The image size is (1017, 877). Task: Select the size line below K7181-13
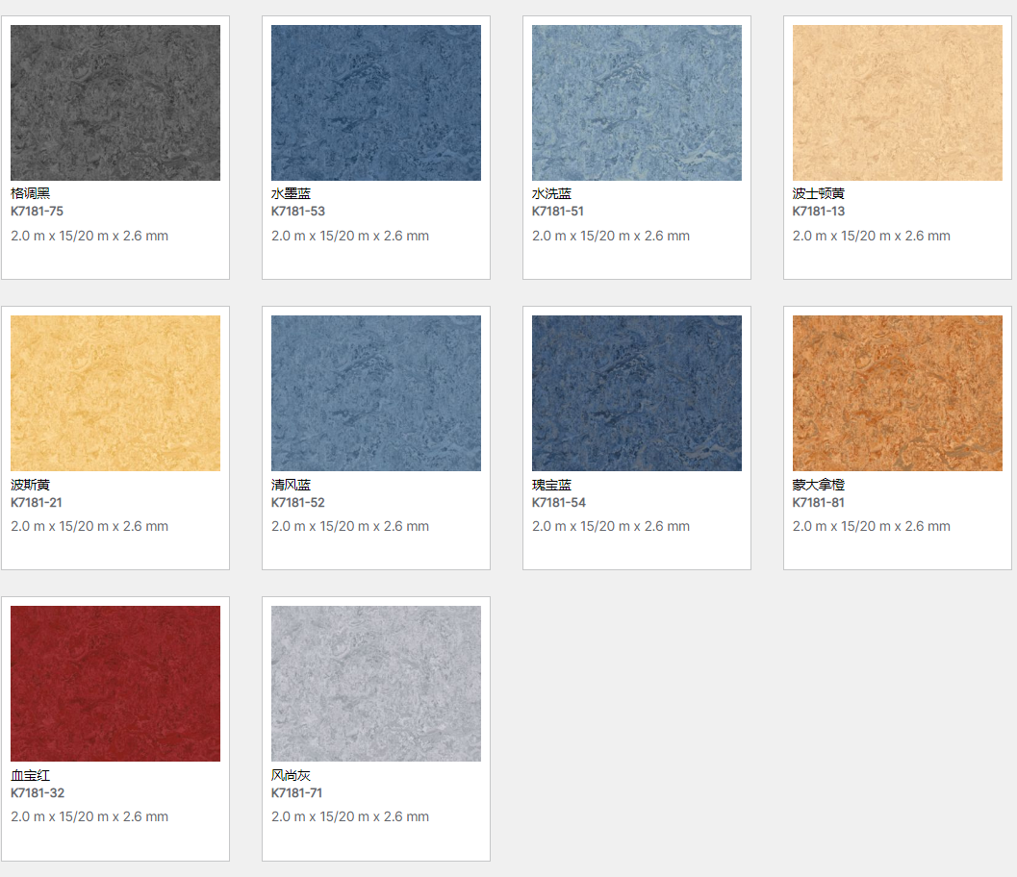[872, 236]
